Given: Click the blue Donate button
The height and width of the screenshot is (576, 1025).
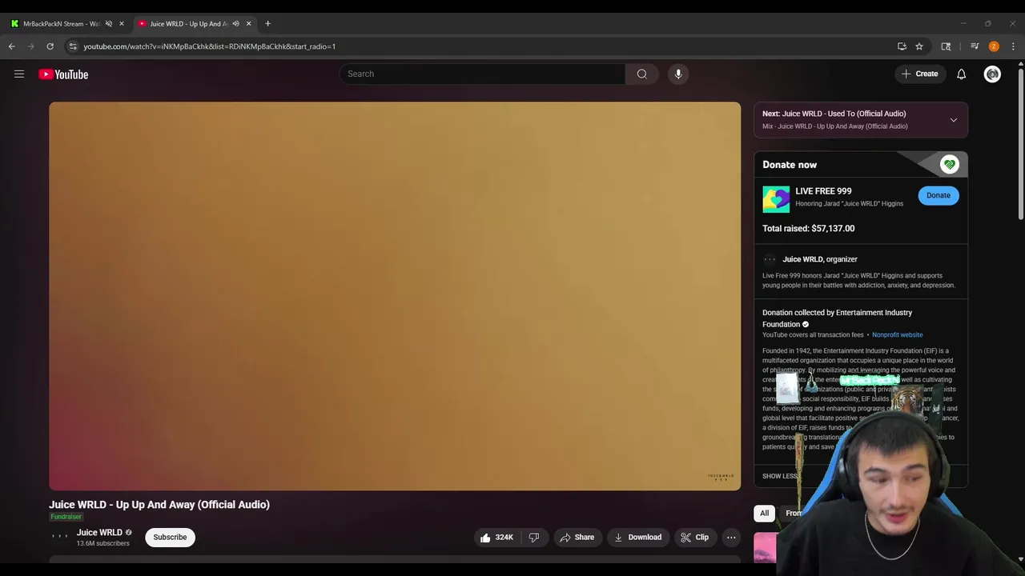Looking at the screenshot, I should [938, 195].
